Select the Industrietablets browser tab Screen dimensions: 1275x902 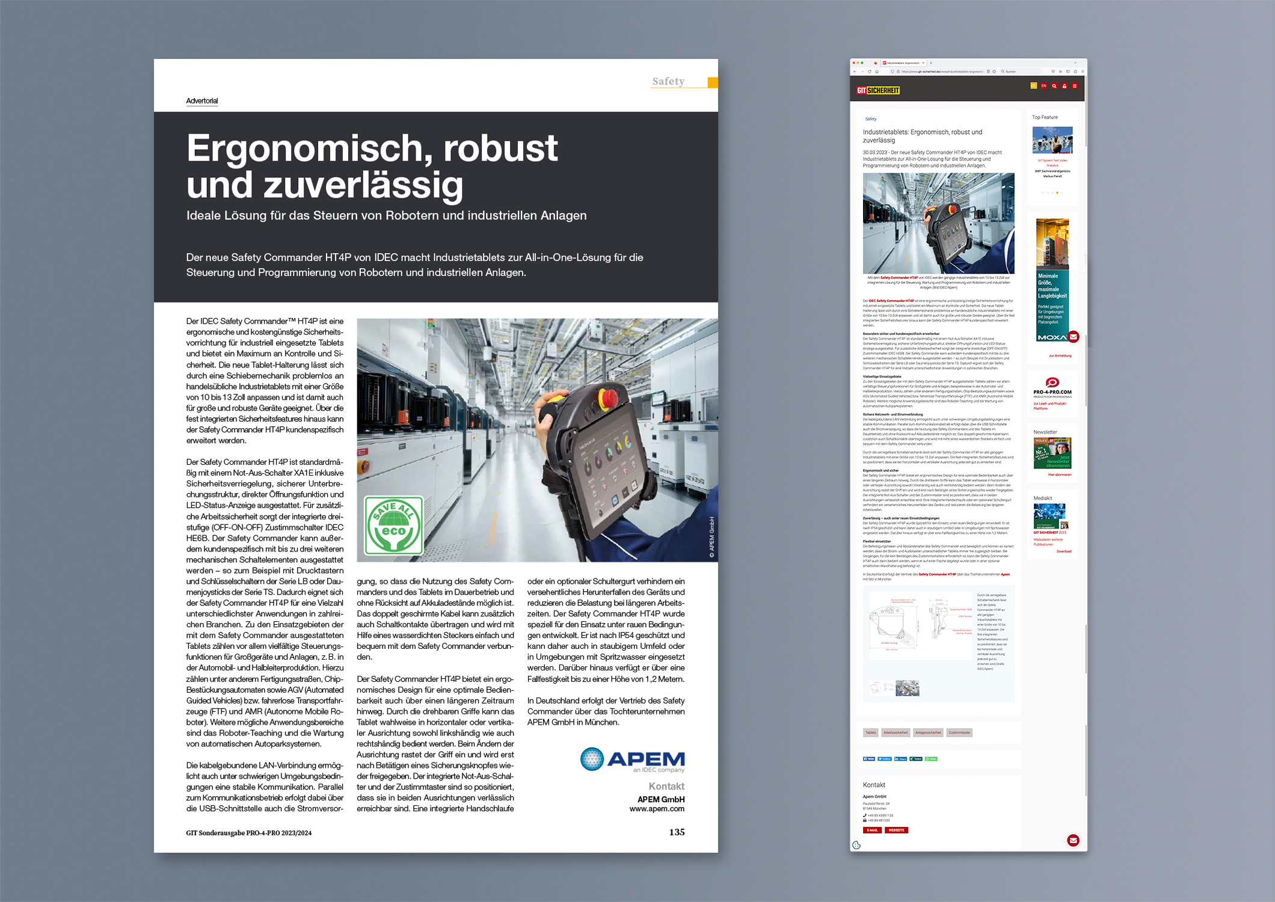coord(903,63)
